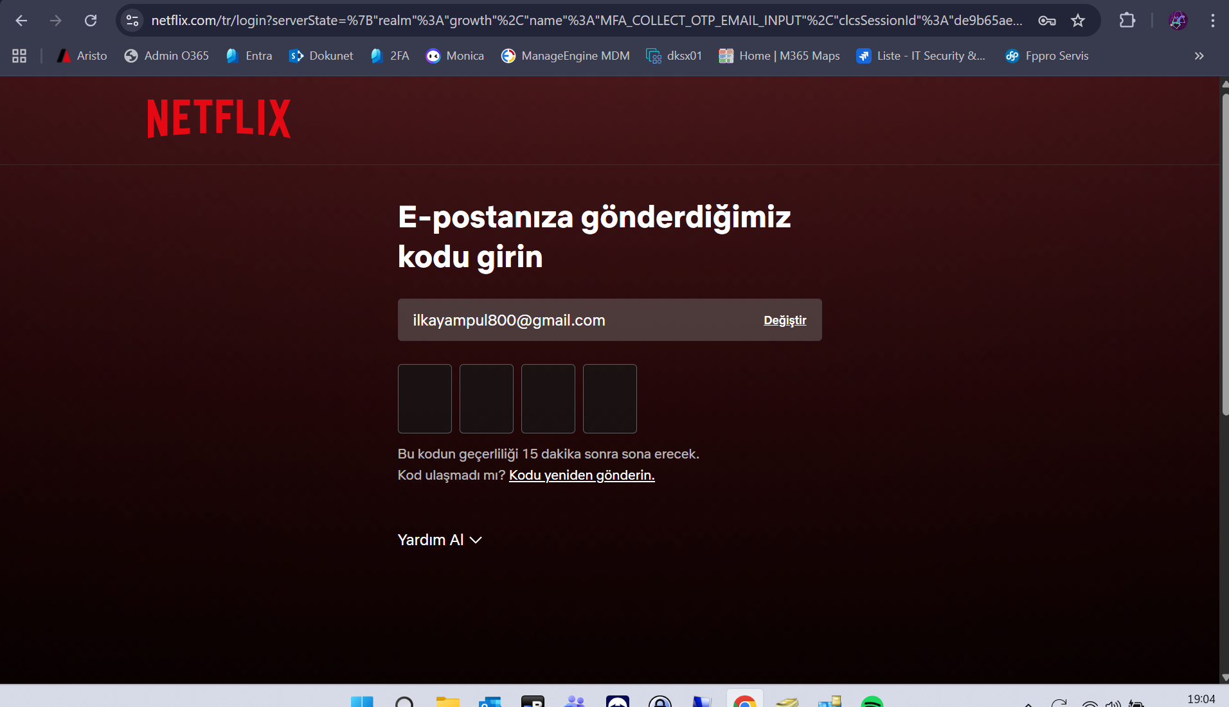1229x707 pixels.
Task: Open the Liste - IT Security bookmark
Action: [x=920, y=56]
